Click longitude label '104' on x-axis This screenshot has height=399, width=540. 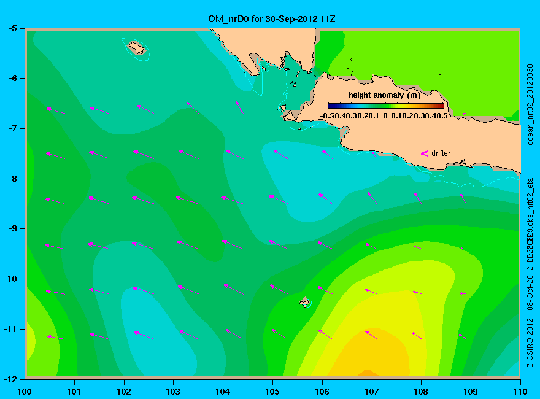[223, 392]
